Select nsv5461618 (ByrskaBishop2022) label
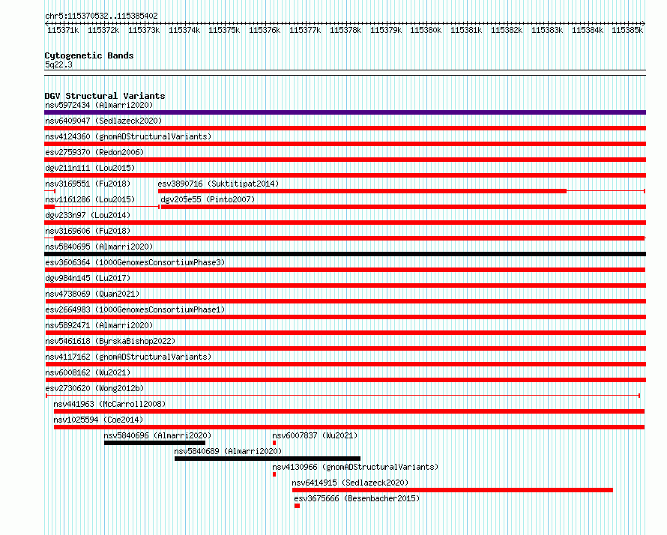Image resolution: width=667 pixels, height=535 pixels. click(x=110, y=341)
